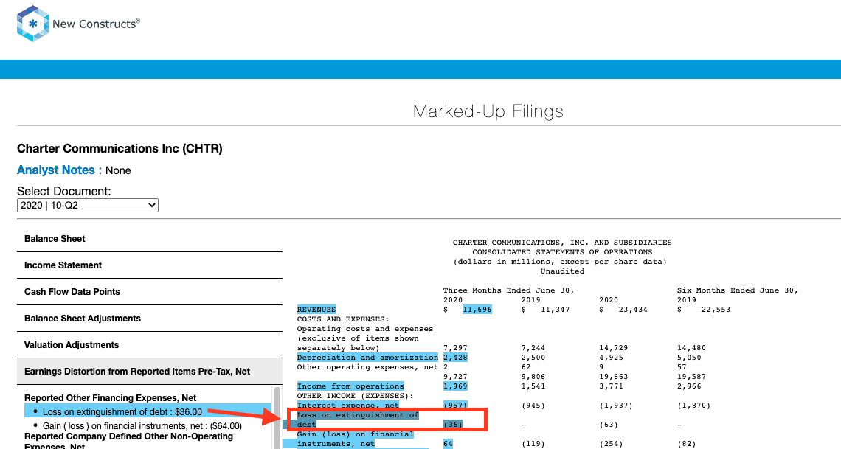Click highlighted 'Gain (loss) on financial instruments' filing line
Image resolution: width=841 pixels, height=449 pixels.
coord(355,439)
